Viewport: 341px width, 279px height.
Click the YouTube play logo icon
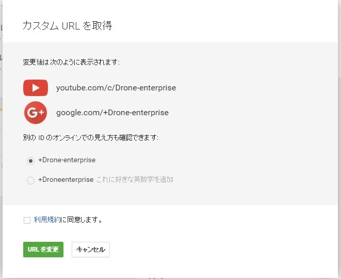pos(36,88)
